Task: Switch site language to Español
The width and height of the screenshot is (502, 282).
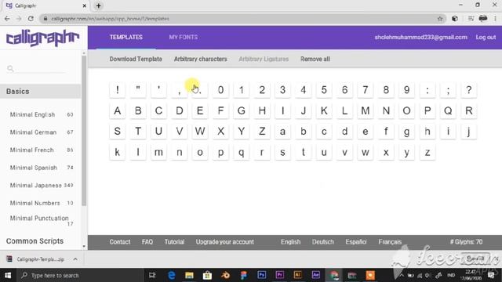Action: [355, 242]
